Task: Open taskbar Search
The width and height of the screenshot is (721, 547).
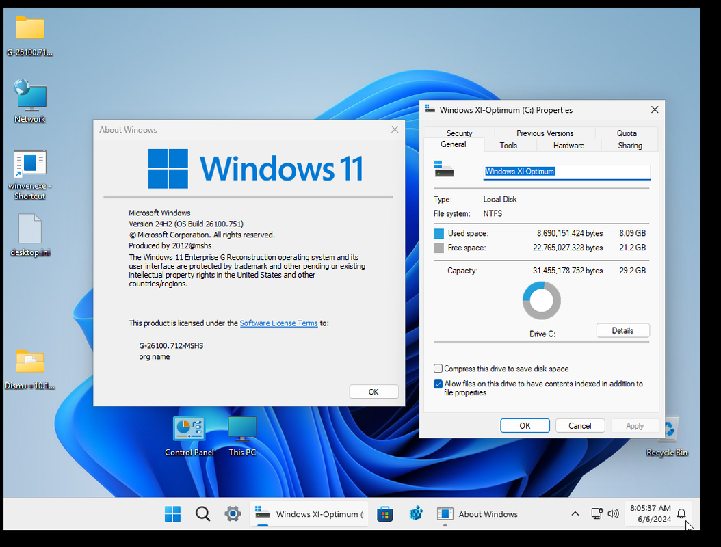Action: (x=202, y=514)
